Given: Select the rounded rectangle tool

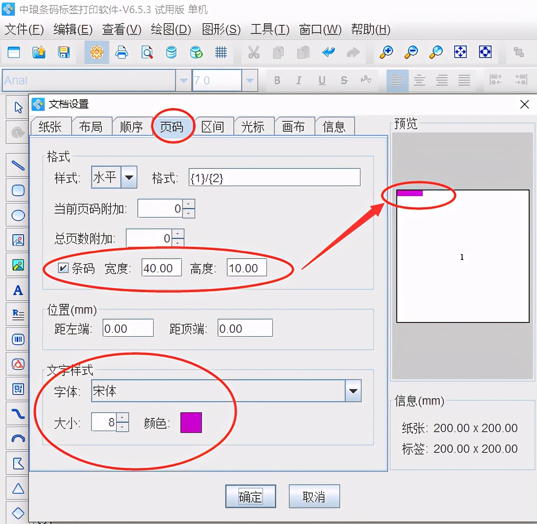Looking at the screenshot, I should (x=18, y=190).
